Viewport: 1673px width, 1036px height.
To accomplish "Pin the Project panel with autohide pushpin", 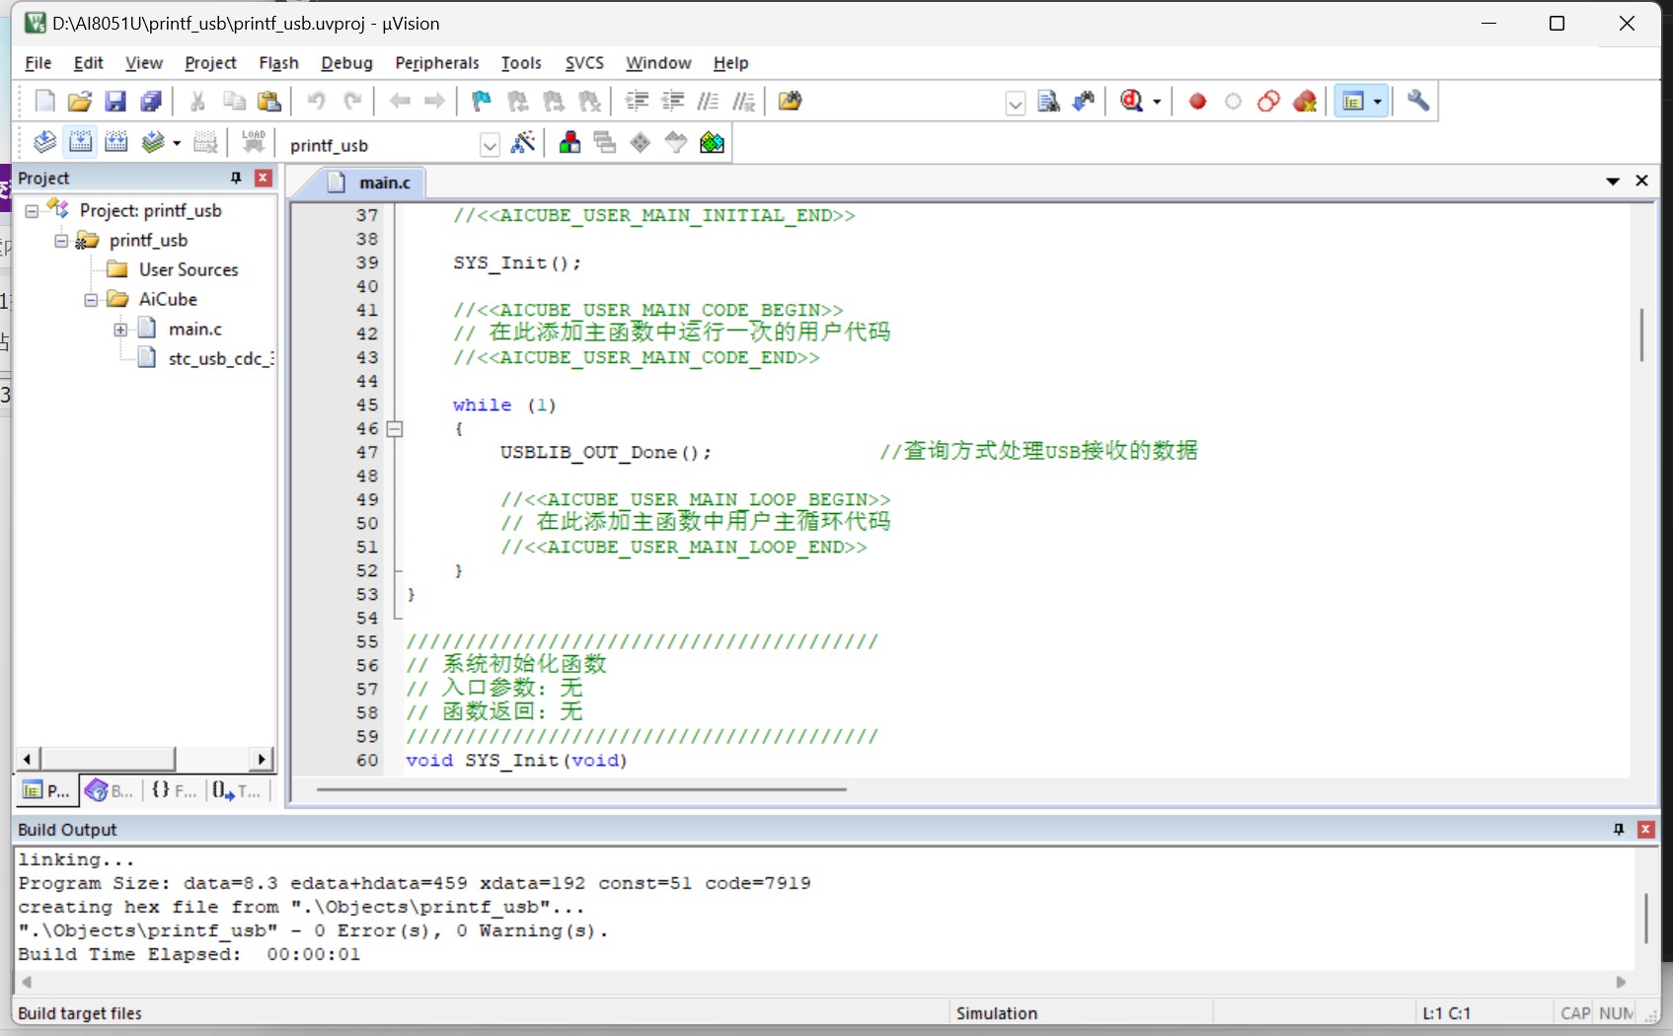I will click(236, 179).
